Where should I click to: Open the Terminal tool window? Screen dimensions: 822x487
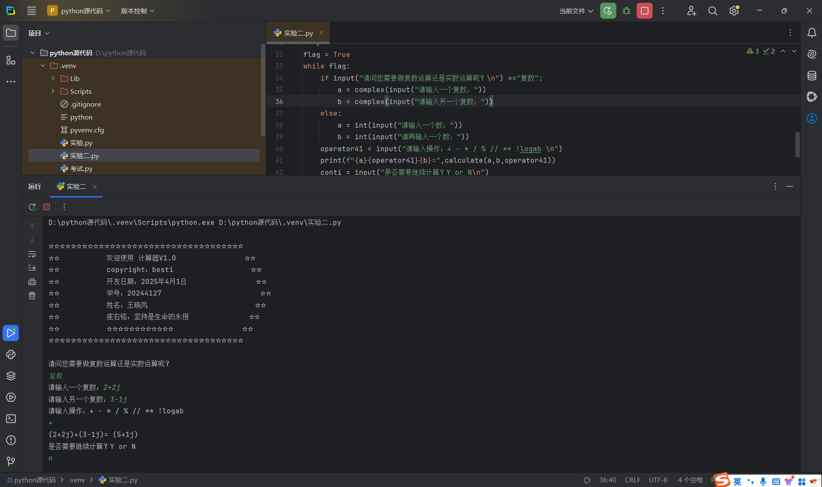coord(11,418)
